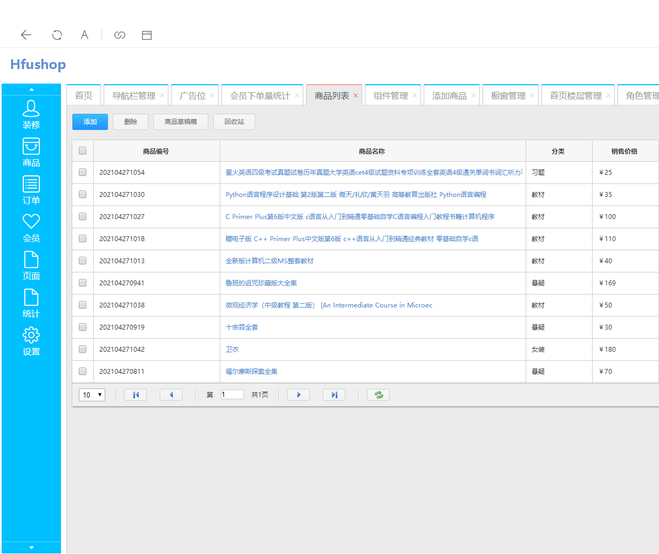
Task: Click the 商品 shopping bag icon
Action: (x=31, y=147)
